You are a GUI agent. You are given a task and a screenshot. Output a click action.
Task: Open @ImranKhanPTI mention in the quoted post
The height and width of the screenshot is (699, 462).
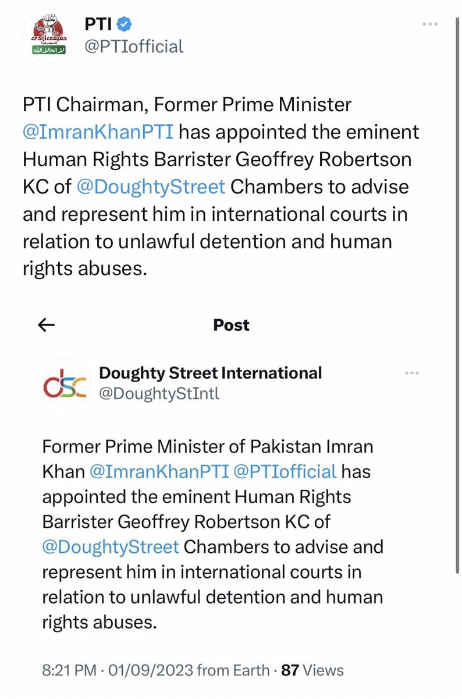(158, 471)
